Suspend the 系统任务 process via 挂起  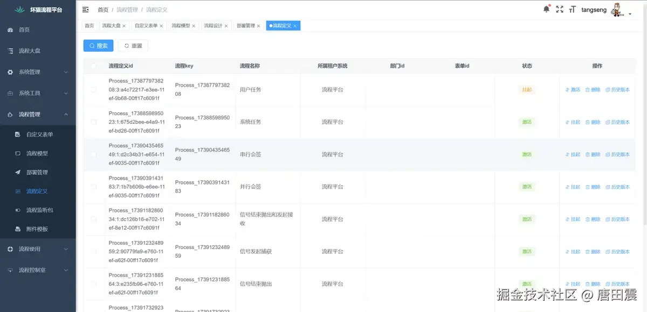click(573, 122)
